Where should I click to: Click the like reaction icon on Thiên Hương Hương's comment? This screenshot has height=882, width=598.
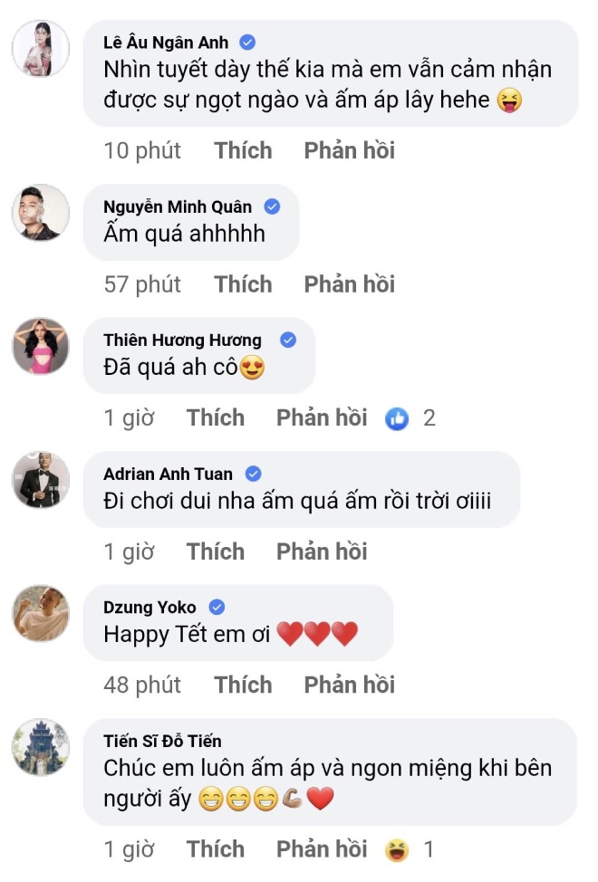point(396,417)
